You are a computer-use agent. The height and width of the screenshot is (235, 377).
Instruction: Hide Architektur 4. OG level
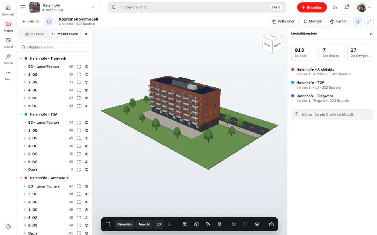click(x=86, y=210)
